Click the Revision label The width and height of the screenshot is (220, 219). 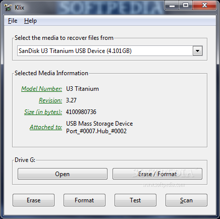50,100
